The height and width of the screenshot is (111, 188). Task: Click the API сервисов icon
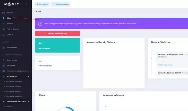4,76
